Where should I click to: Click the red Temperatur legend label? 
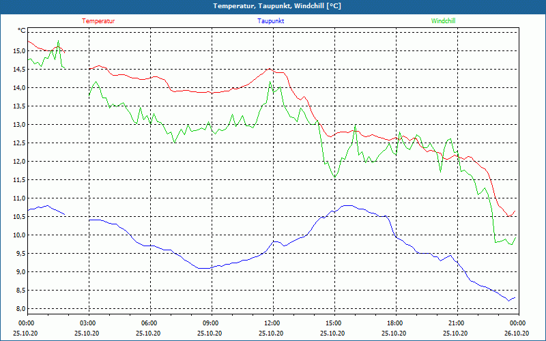(98, 21)
